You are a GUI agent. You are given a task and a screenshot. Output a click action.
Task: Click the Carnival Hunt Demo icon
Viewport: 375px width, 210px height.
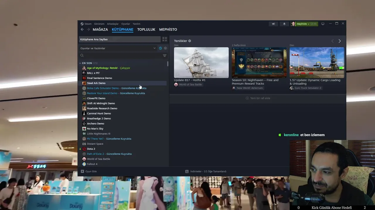84,113
